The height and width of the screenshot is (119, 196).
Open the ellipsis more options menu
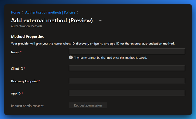pos(100,20)
